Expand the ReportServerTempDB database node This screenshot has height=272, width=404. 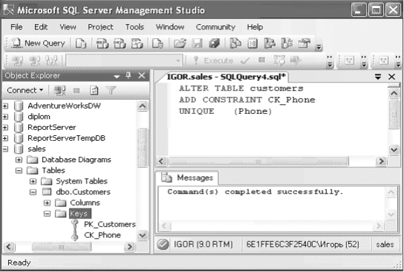(x=5, y=139)
